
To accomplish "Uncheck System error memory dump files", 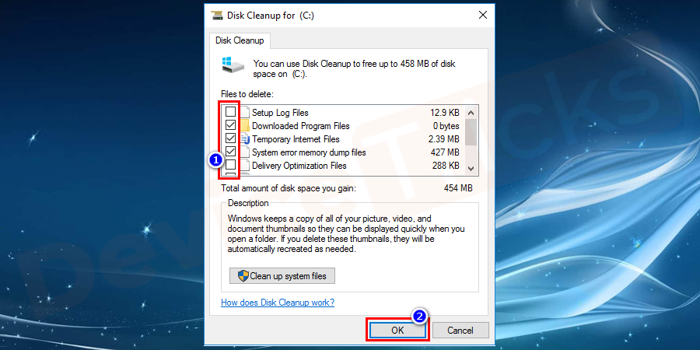I will [x=231, y=152].
